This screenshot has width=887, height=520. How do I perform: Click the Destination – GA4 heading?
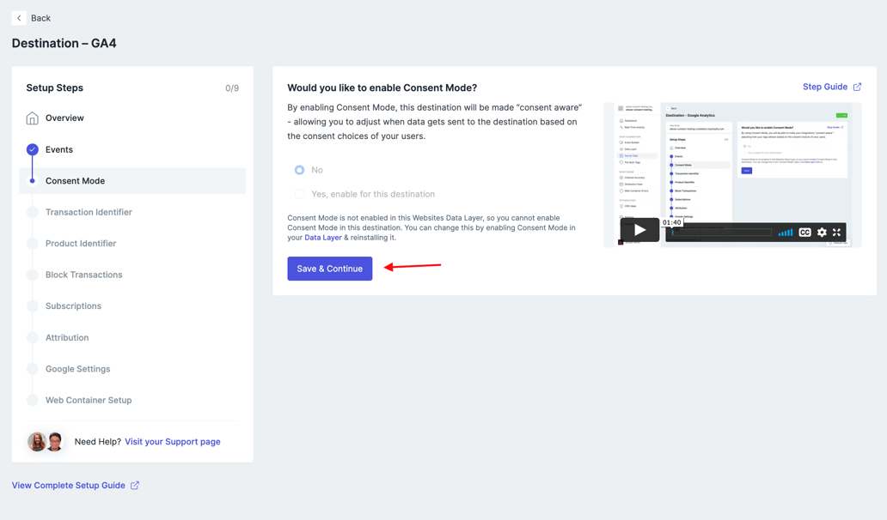click(x=64, y=44)
